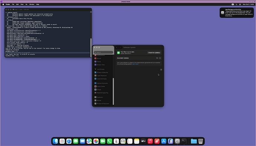Launch Safari from the Dock
Image resolution: width=256 pixels, height=146 pixels.
click(x=69, y=141)
